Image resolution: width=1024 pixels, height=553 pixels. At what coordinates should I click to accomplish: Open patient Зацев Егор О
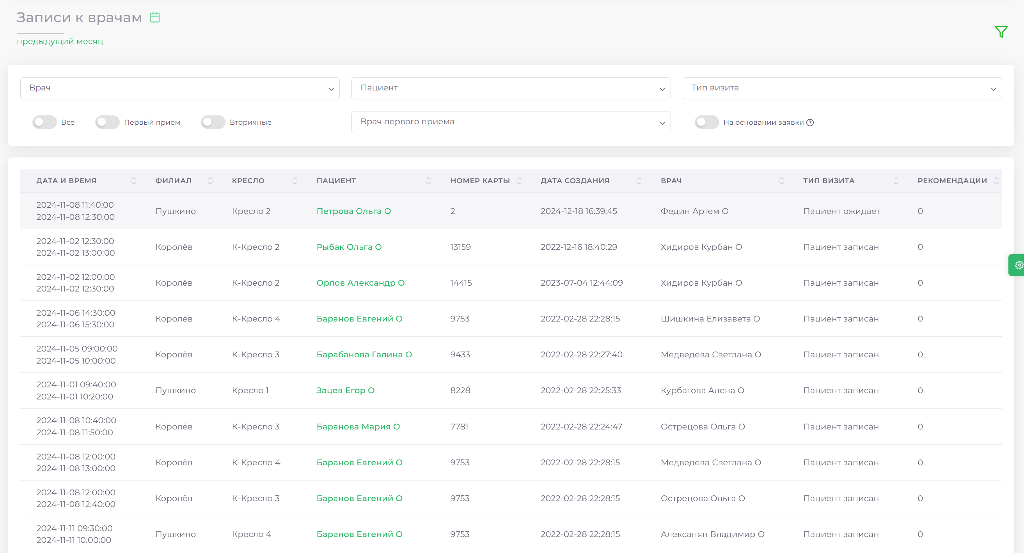346,390
